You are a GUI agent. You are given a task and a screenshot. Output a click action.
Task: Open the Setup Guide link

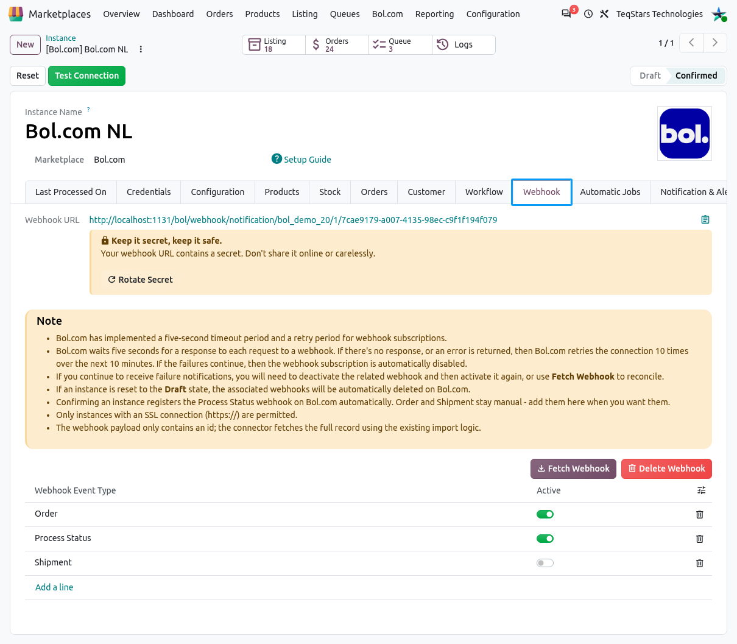(x=301, y=159)
